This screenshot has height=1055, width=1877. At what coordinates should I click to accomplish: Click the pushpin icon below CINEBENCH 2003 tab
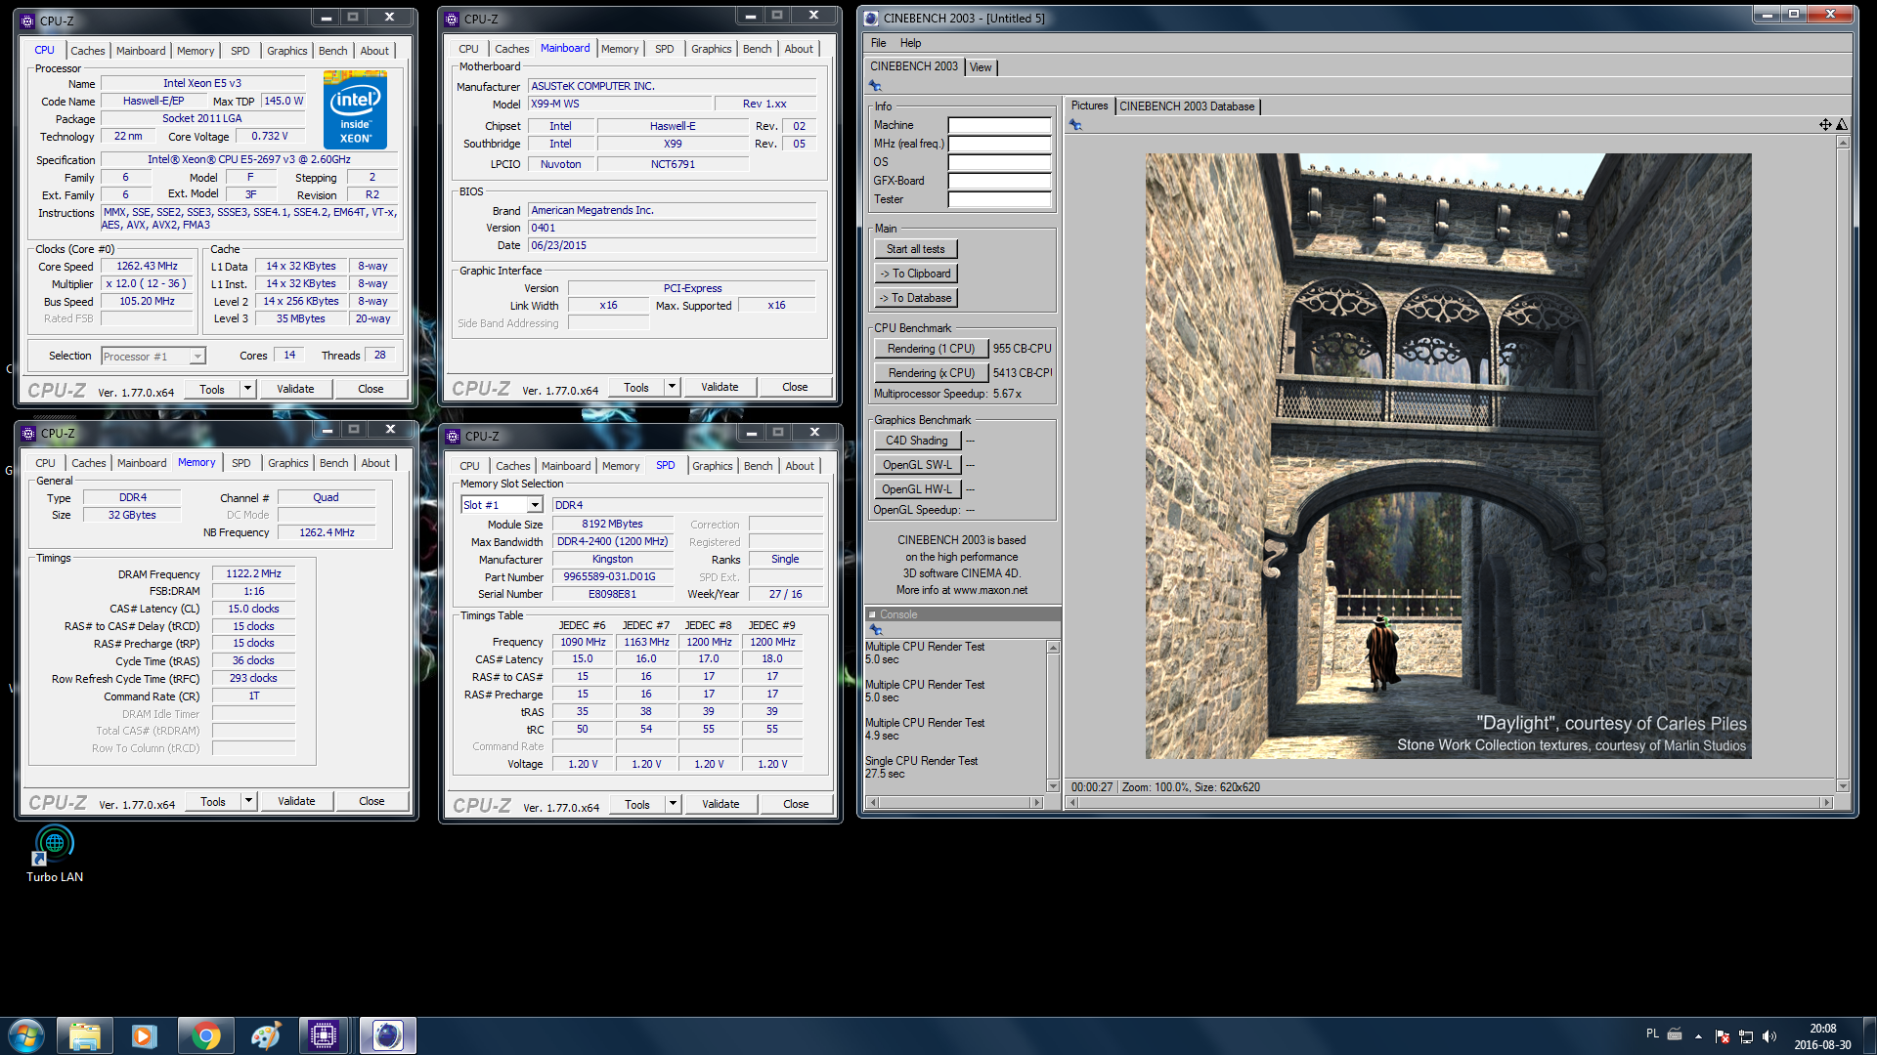point(876,86)
